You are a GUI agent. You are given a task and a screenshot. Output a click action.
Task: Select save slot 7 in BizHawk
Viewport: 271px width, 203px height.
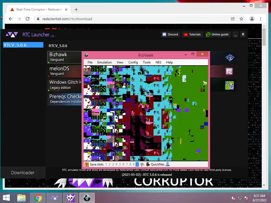tap(127, 164)
